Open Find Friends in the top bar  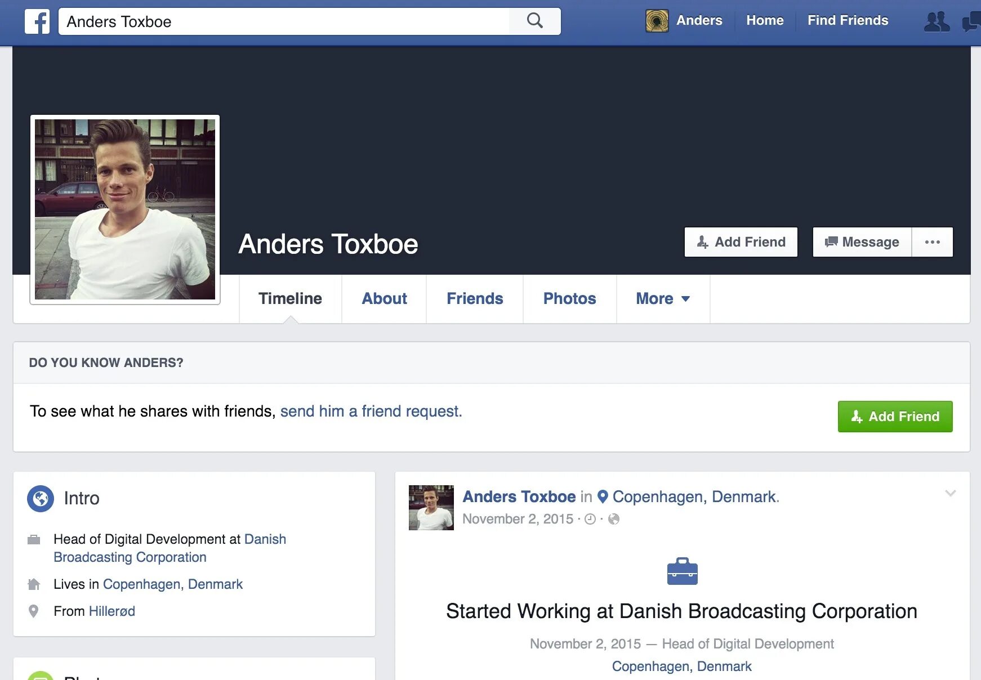[848, 20]
